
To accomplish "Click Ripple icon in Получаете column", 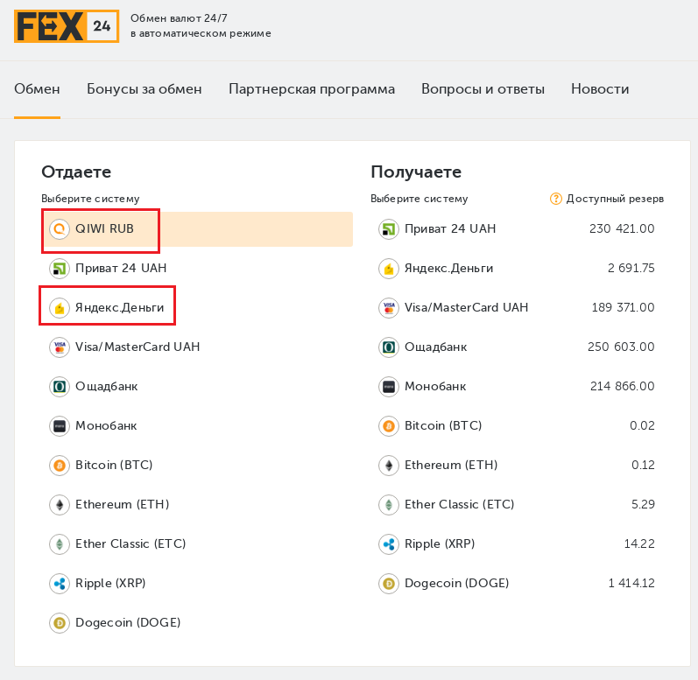I will tap(389, 544).
